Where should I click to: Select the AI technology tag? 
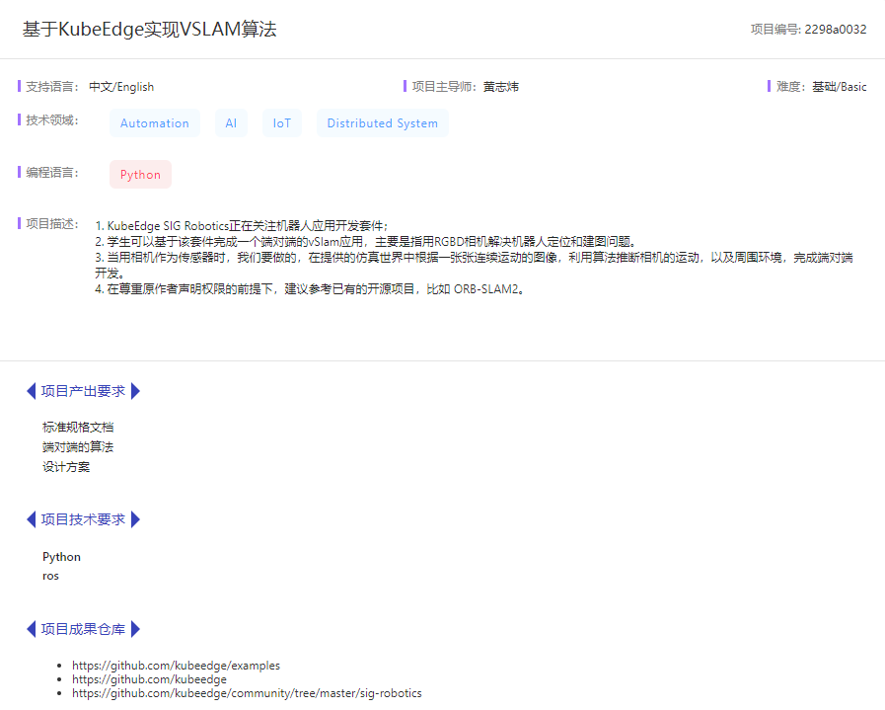point(231,123)
